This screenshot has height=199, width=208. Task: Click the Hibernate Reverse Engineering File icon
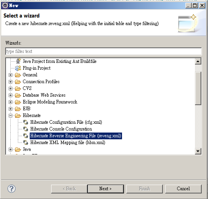pyautogui.click(x=26, y=136)
